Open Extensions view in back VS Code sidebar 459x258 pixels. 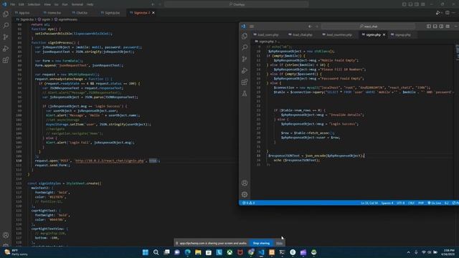[6, 60]
